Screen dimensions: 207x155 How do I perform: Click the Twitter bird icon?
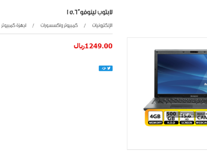[109, 68]
